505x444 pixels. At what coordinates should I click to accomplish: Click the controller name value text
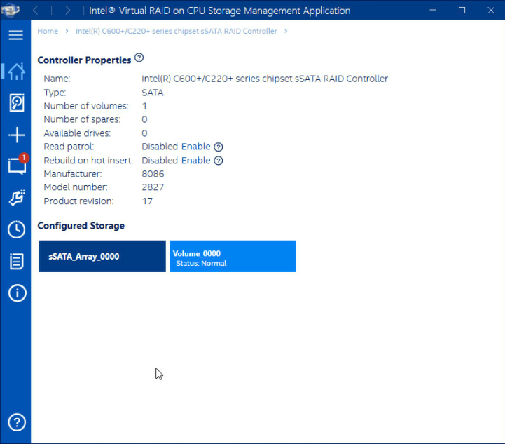(265, 79)
